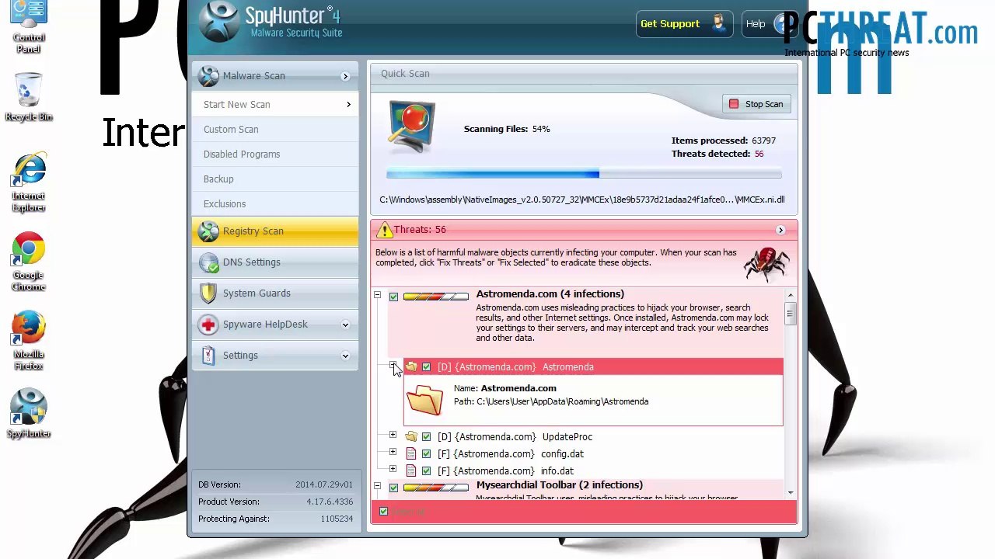The height and width of the screenshot is (559, 995).
Task: Select the Mozilla Firefox desktop shortcut
Action: (x=29, y=342)
